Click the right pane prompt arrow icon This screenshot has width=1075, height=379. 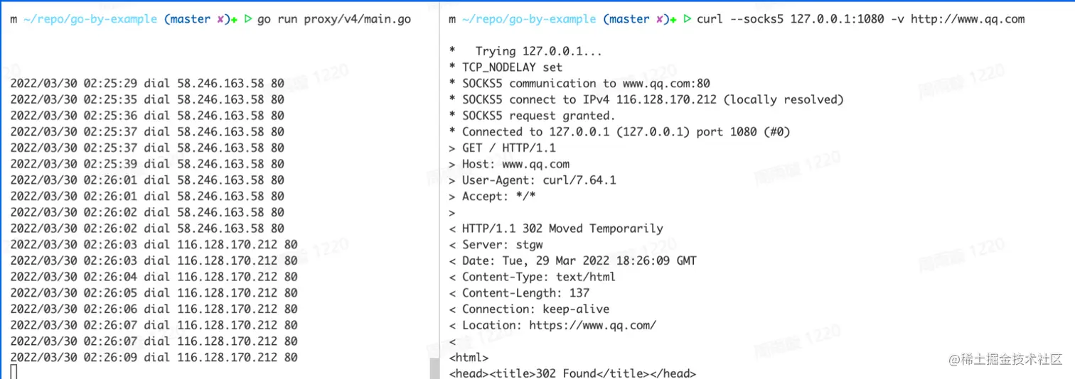pos(687,19)
